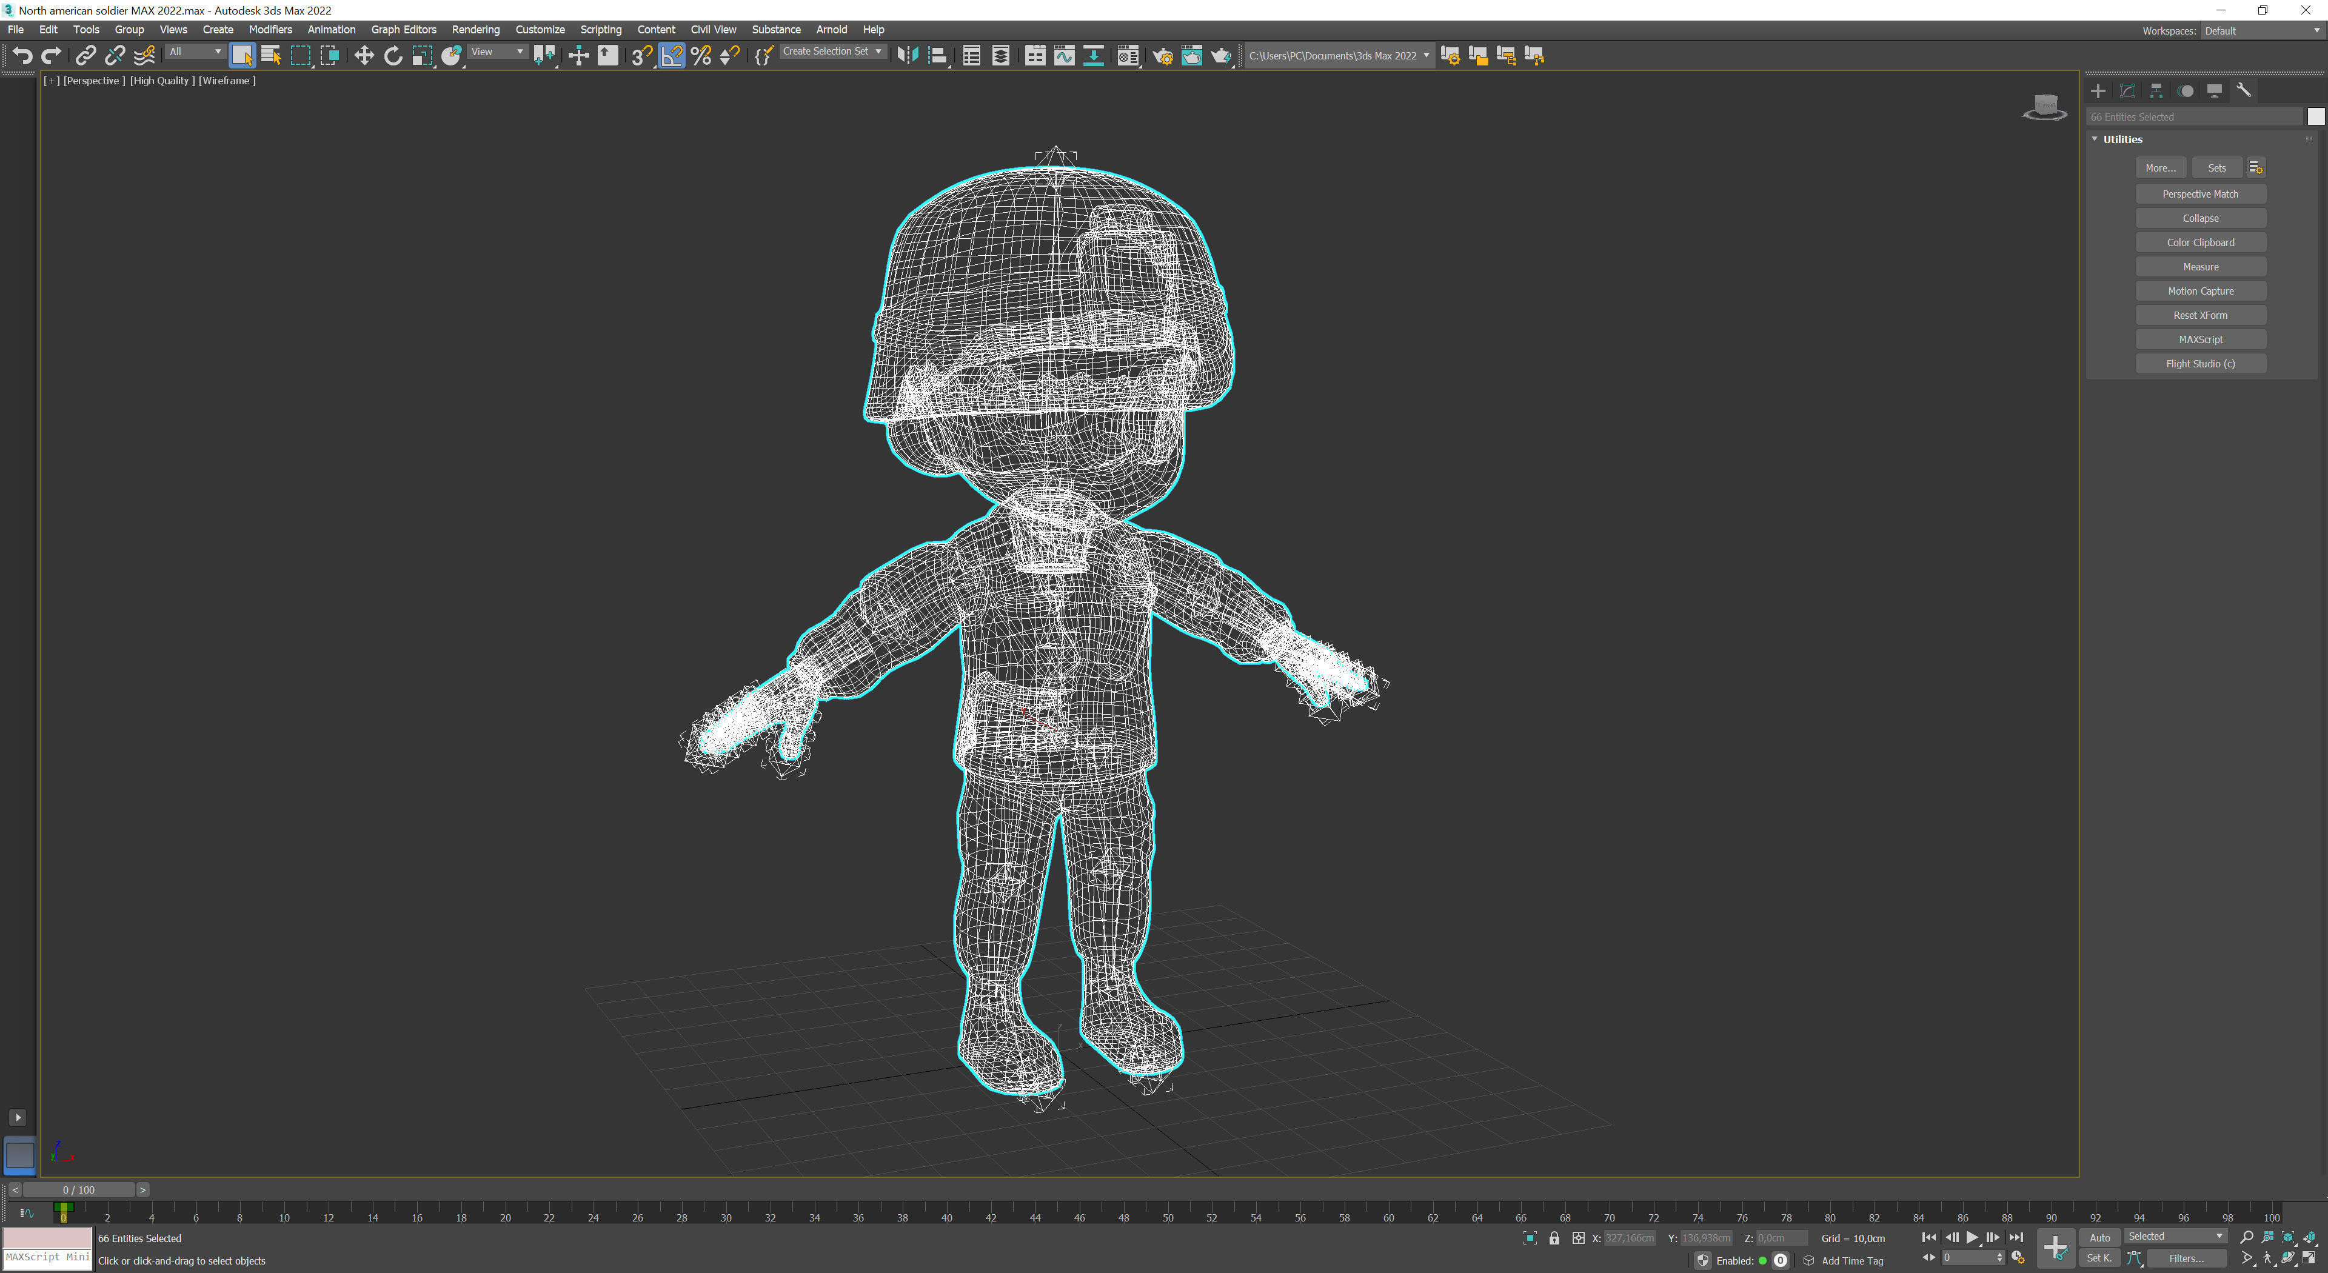Open the Scripting menu
The width and height of the screenshot is (2328, 1273).
[601, 30]
